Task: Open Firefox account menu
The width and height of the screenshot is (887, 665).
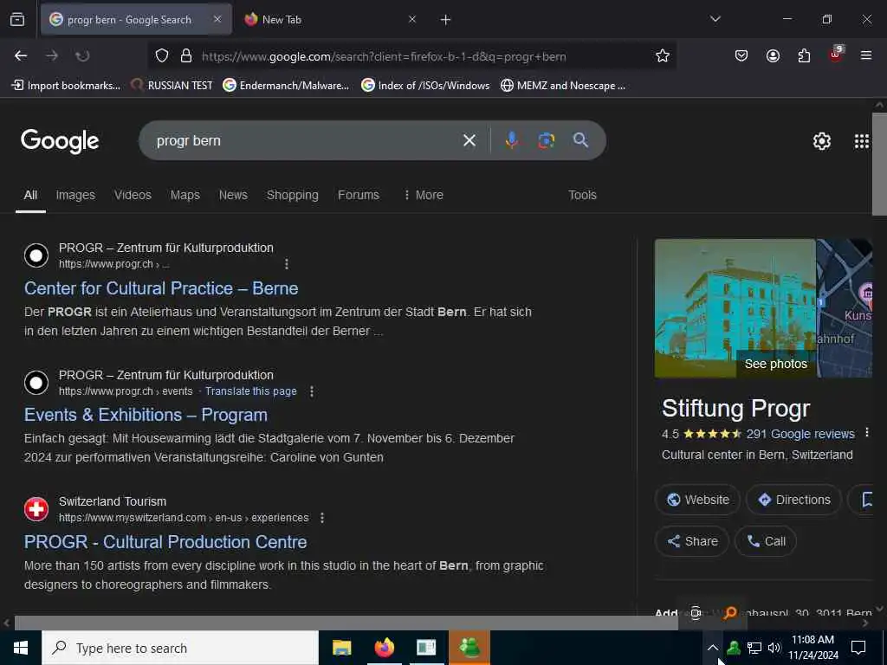Action: 773,56
